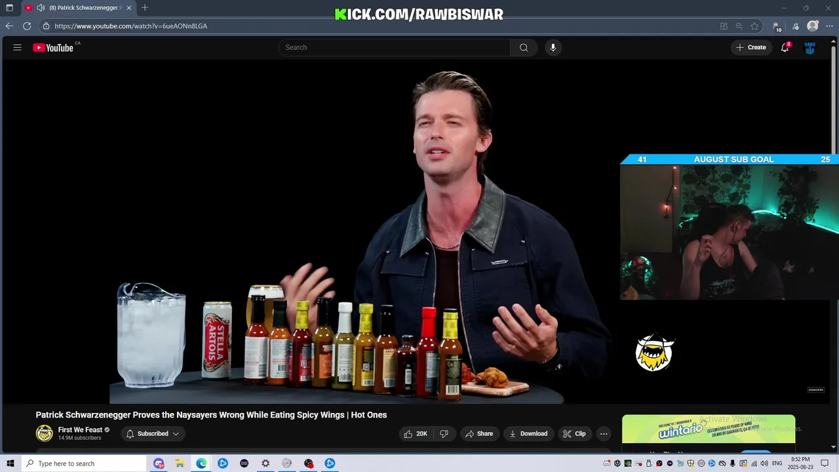View site information lock icon

(46, 26)
